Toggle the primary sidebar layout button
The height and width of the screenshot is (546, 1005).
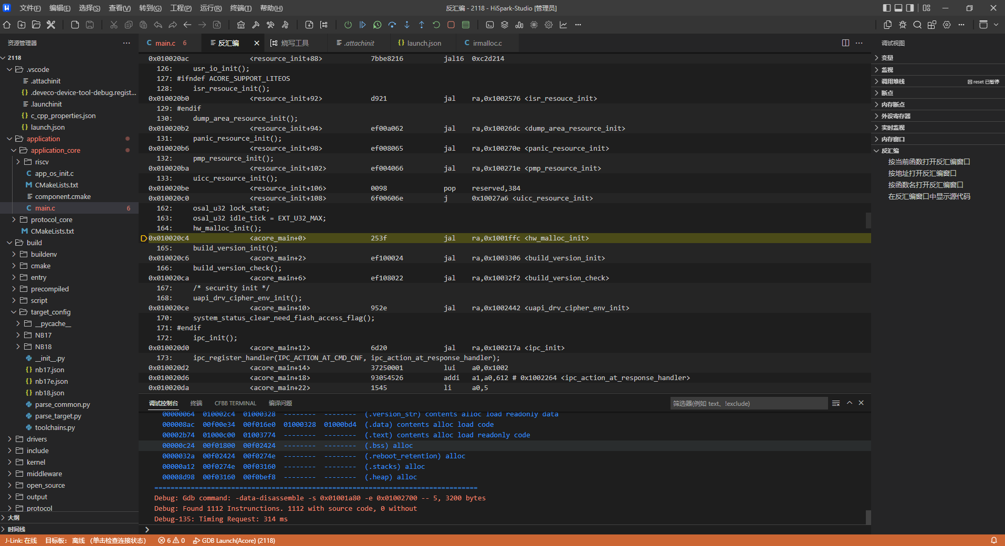(887, 8)
